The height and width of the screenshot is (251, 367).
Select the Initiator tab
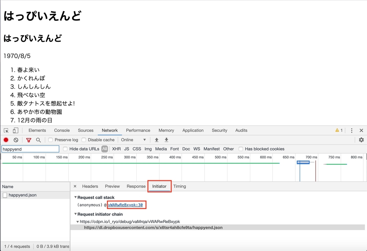coord(159,186)
